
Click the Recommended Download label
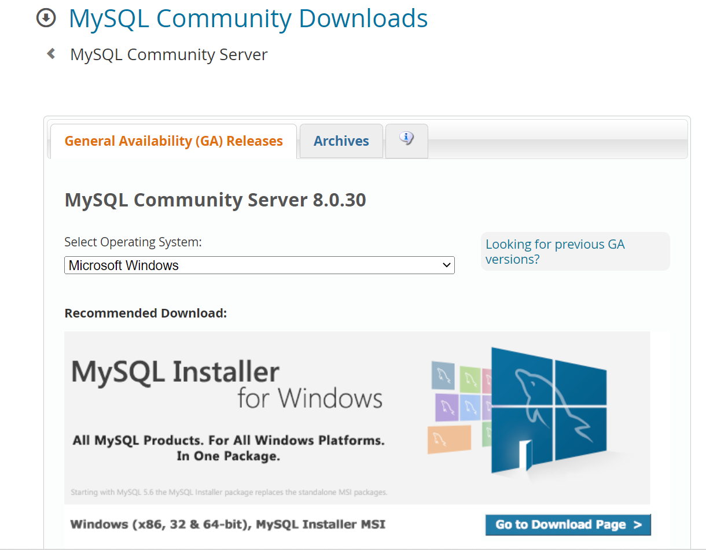tap(146, 313)
